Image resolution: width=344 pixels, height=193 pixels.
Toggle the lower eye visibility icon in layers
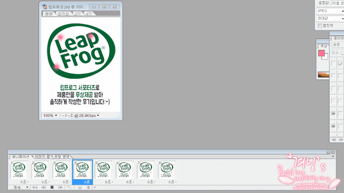(334, 126)
